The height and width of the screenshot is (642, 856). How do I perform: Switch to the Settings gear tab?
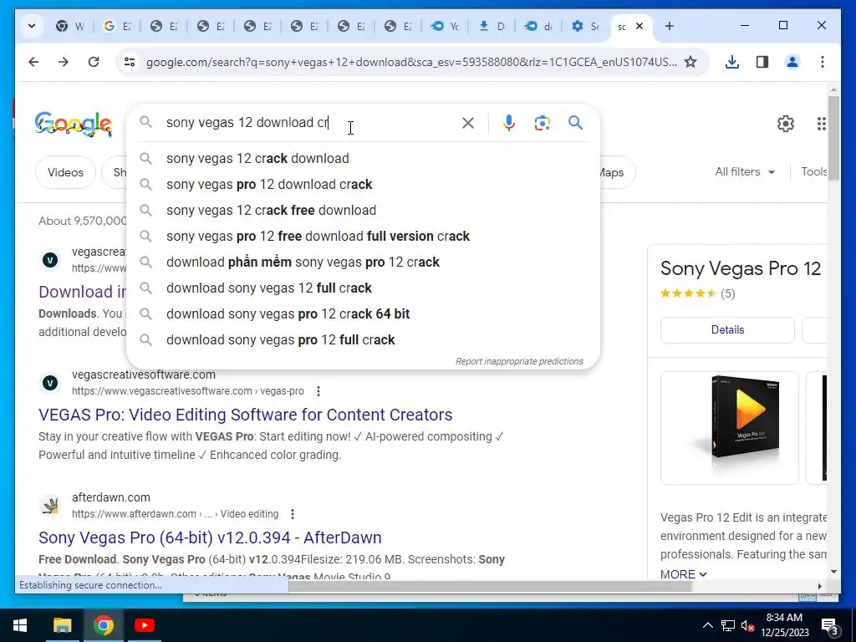coord(585,26)
